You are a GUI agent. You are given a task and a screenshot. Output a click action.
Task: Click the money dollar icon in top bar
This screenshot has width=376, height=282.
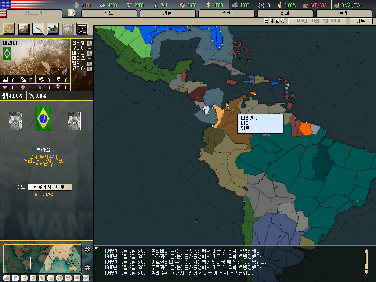(x=209, y=5)
